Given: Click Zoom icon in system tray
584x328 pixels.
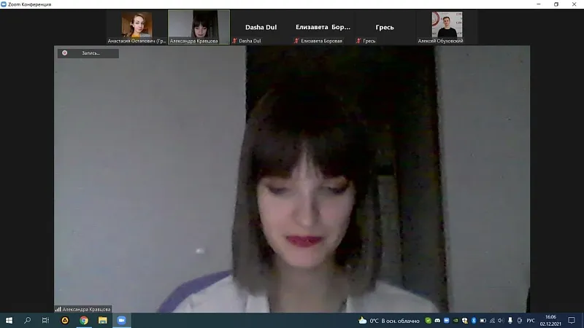Looking at the screenshot, I should point(447,321).
